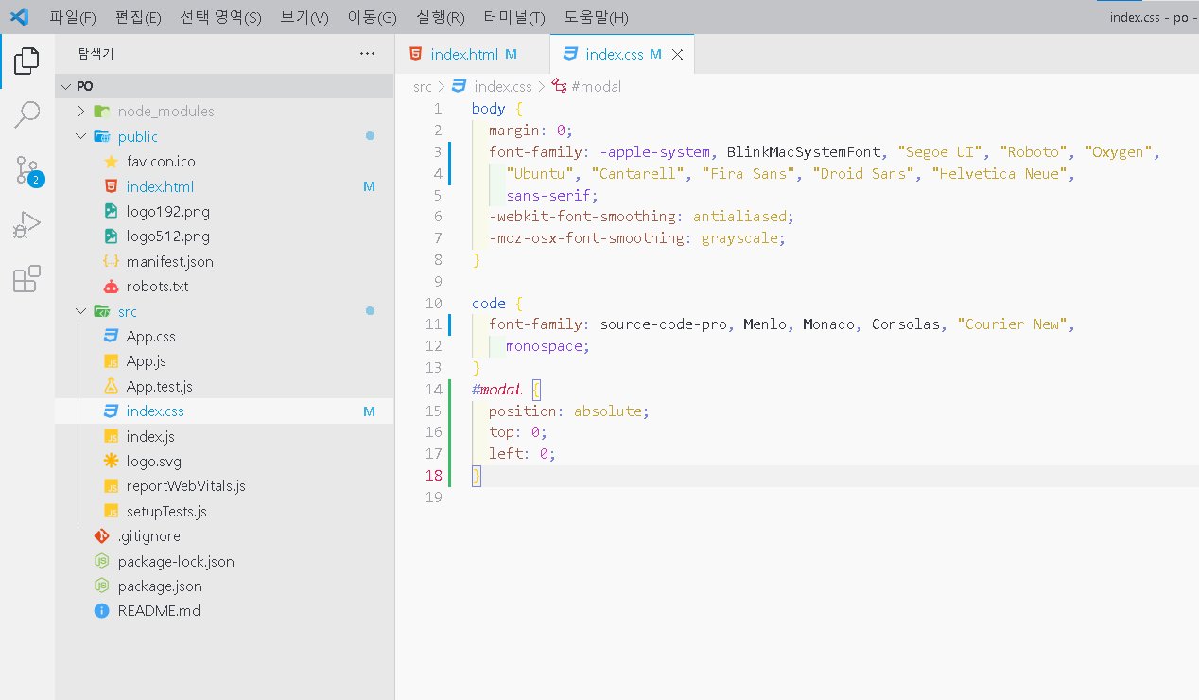The height and width of the screenshot is (700, 1199).
Task: Open the 편집(E) menu
Action: [x=138, y=17]
